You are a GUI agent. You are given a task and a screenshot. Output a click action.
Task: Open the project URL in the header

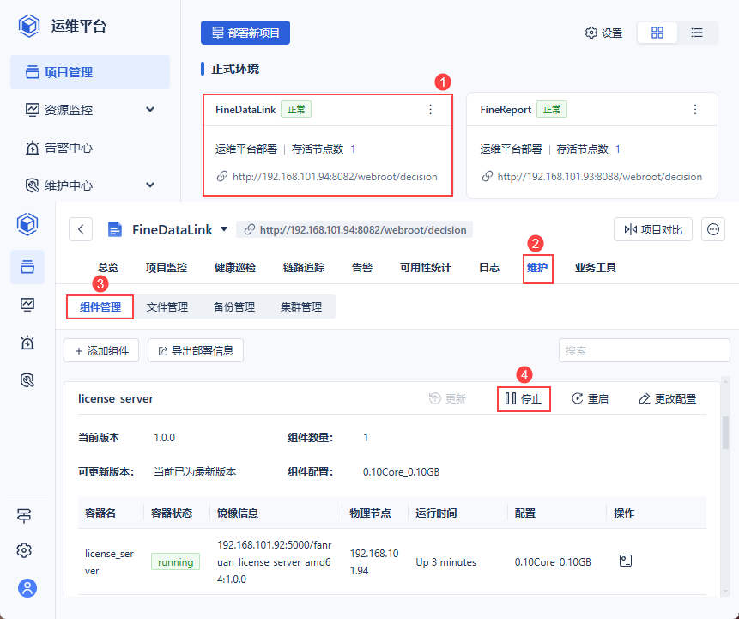coord(354,229)
